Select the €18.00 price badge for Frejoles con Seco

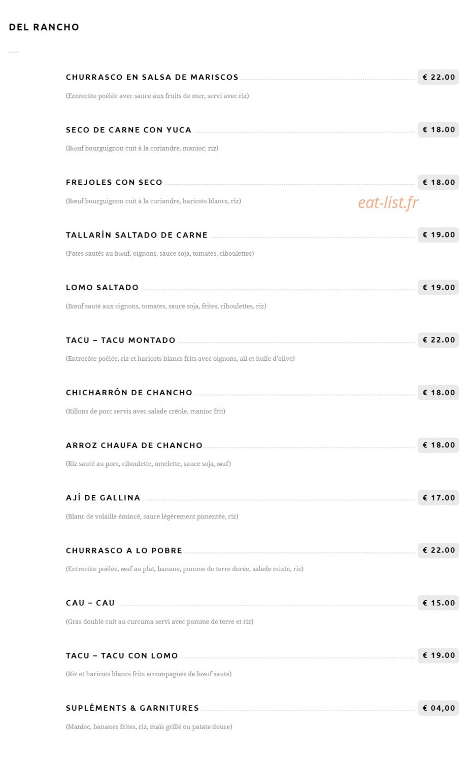(x=438, y=182)
